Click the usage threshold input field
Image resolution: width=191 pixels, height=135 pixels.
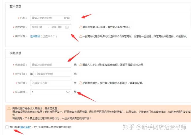pyautogui.click(x=52, y=74)
